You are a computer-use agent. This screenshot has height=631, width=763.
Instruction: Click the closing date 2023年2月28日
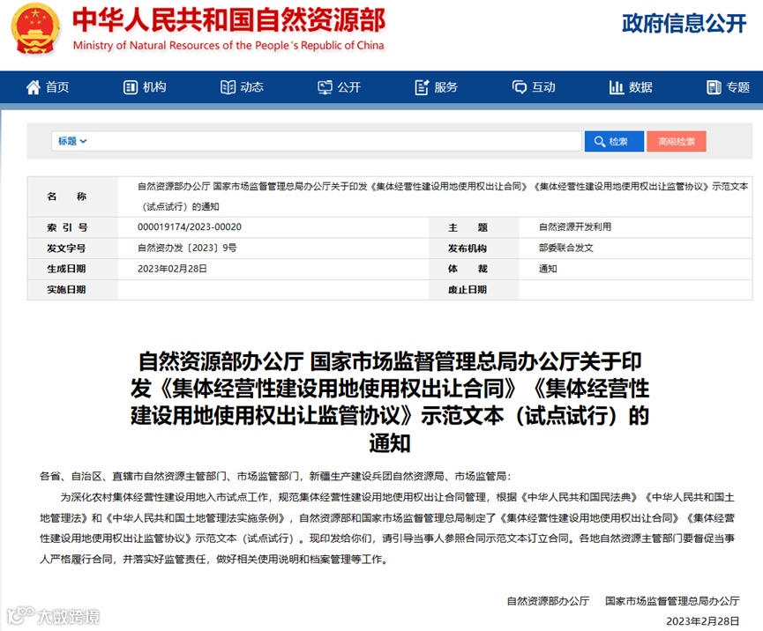tap(703, 622)
